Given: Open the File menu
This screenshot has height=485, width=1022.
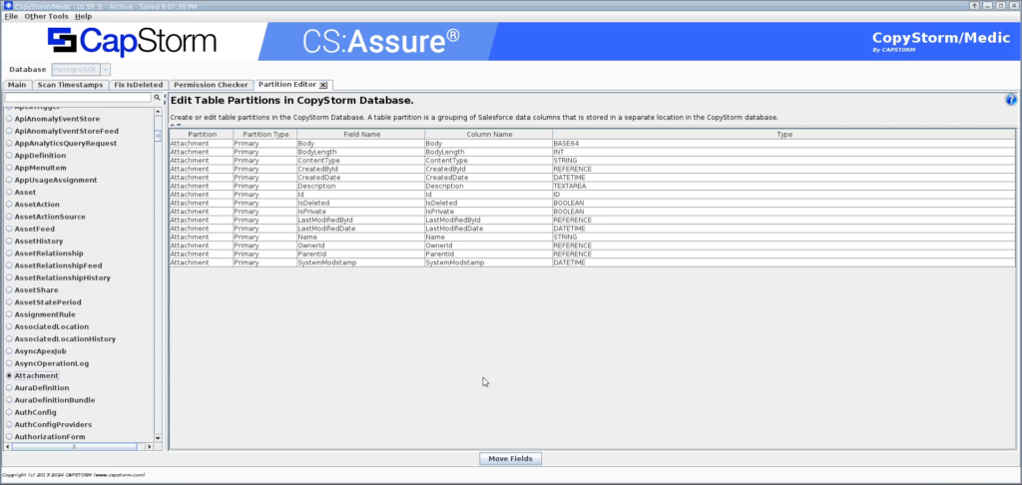Looking at the screenshot, I should pyautogui.click(x=11, y=16).
